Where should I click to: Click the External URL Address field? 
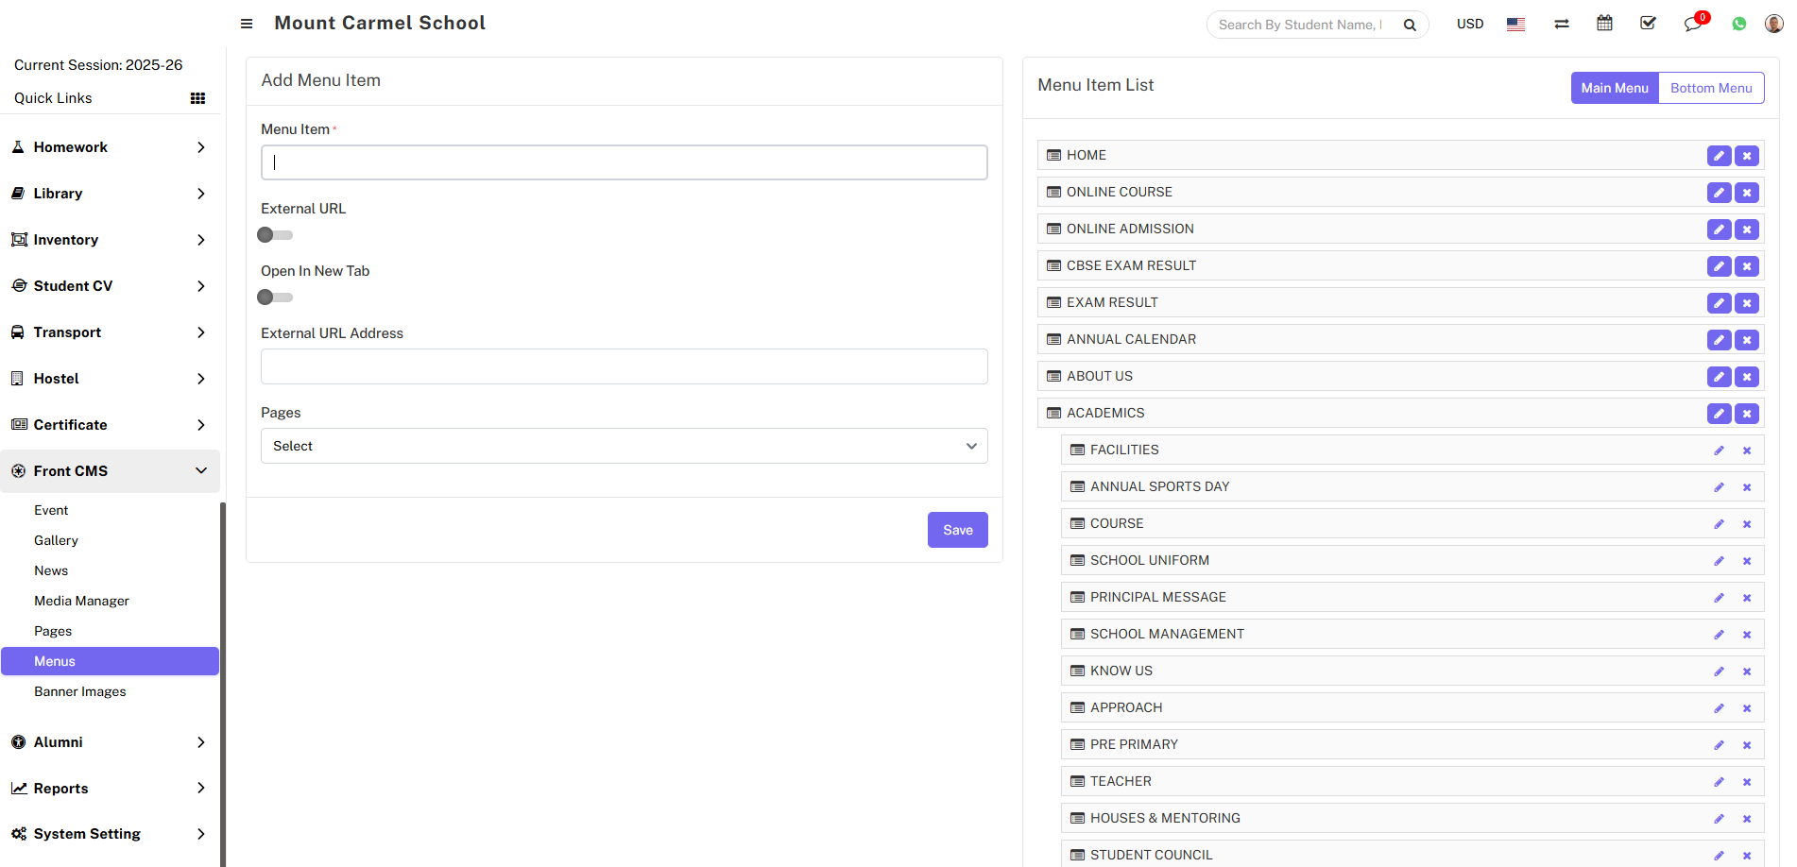(x=624, y=366)
